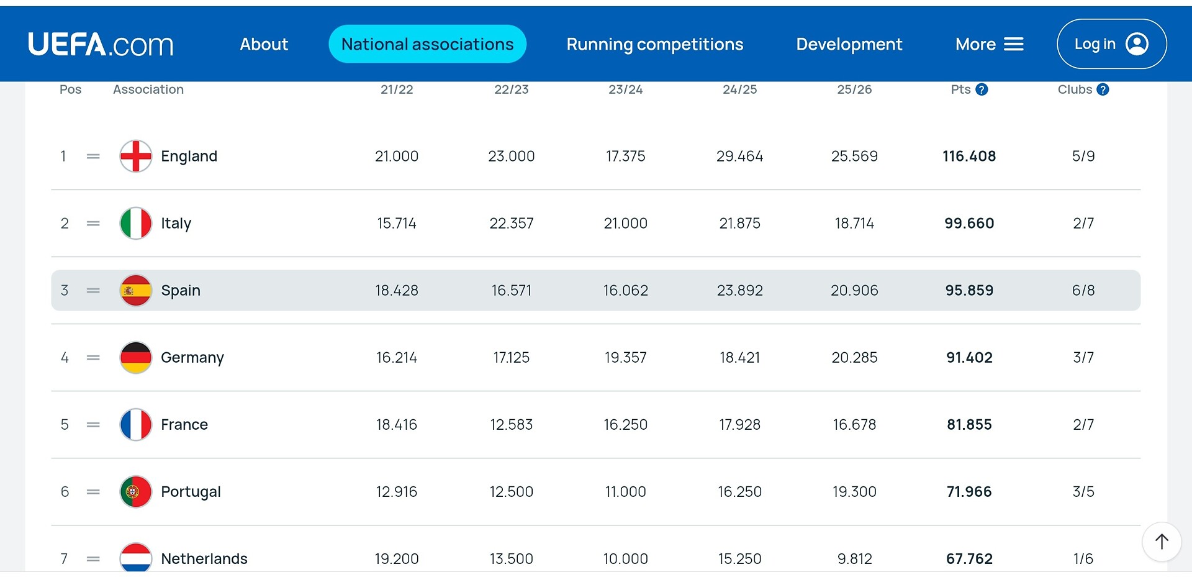Click the UEFA.com logo
This screenshot has height=577, width=1192.
pyautogui.click(x=101, y=44)
